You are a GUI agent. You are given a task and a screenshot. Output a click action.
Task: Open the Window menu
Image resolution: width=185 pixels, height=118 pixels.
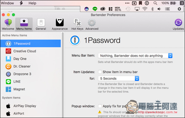[7, 3]
